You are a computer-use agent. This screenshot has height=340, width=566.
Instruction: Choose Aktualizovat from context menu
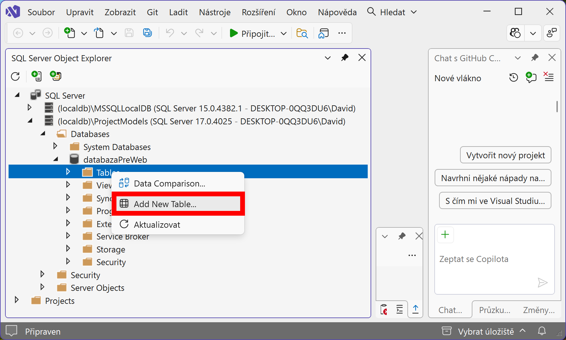click(178, 225)
